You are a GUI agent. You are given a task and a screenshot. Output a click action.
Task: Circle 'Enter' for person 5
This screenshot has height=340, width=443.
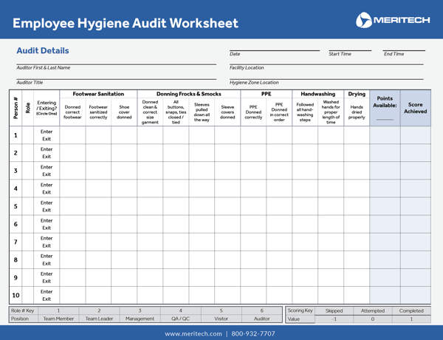point(47,203)
